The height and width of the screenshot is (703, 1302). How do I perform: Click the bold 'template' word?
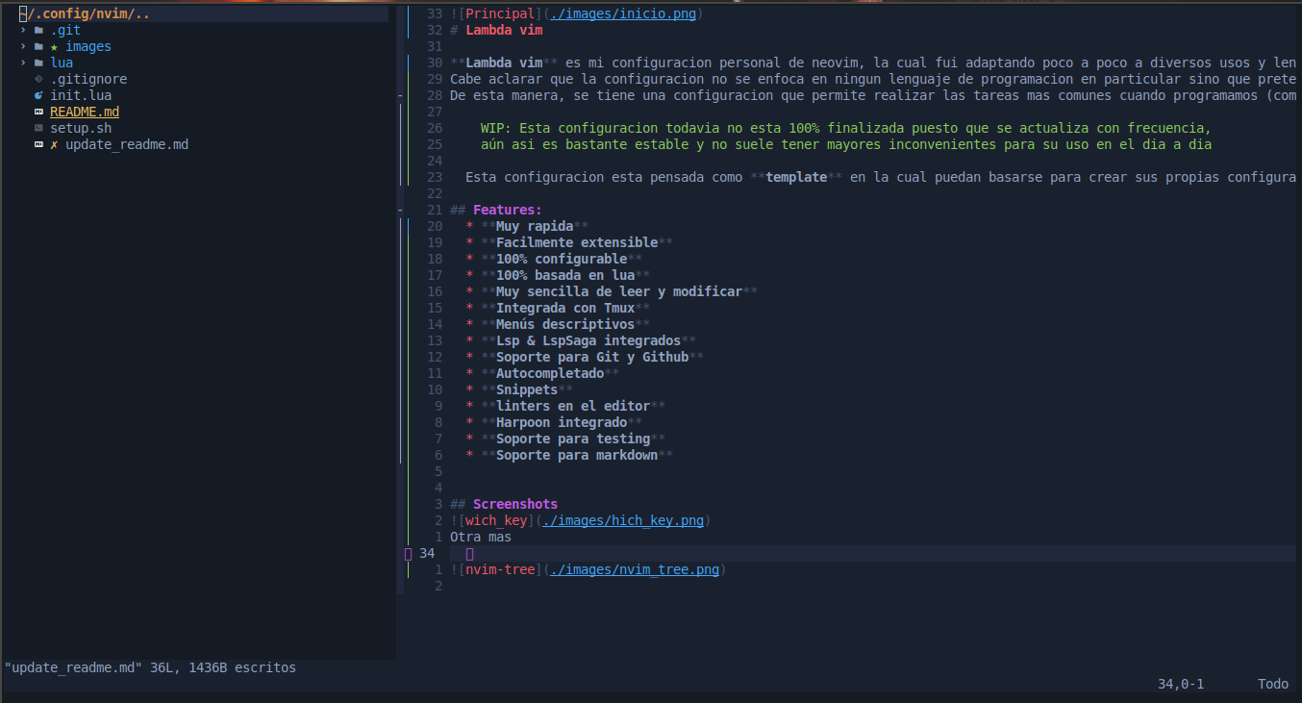[x=796, y=177]
